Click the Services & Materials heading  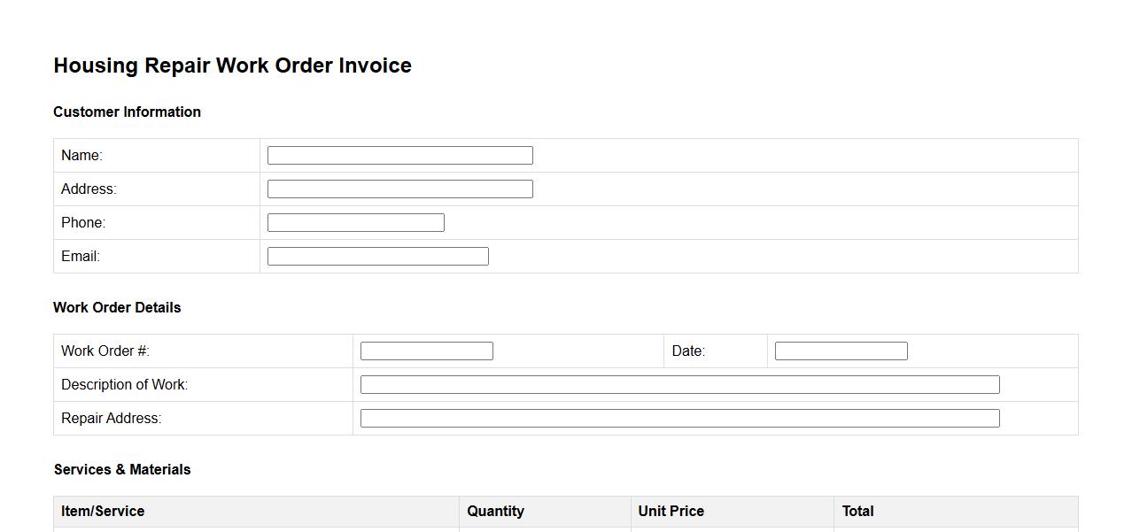[x=122, y=470]
